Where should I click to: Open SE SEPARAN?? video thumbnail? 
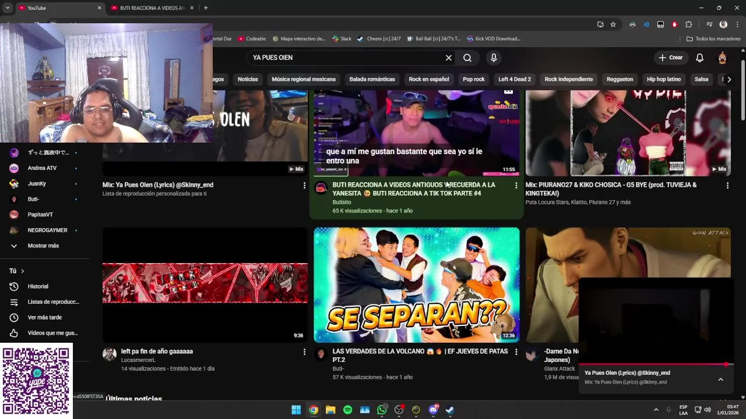pos(417,285)
